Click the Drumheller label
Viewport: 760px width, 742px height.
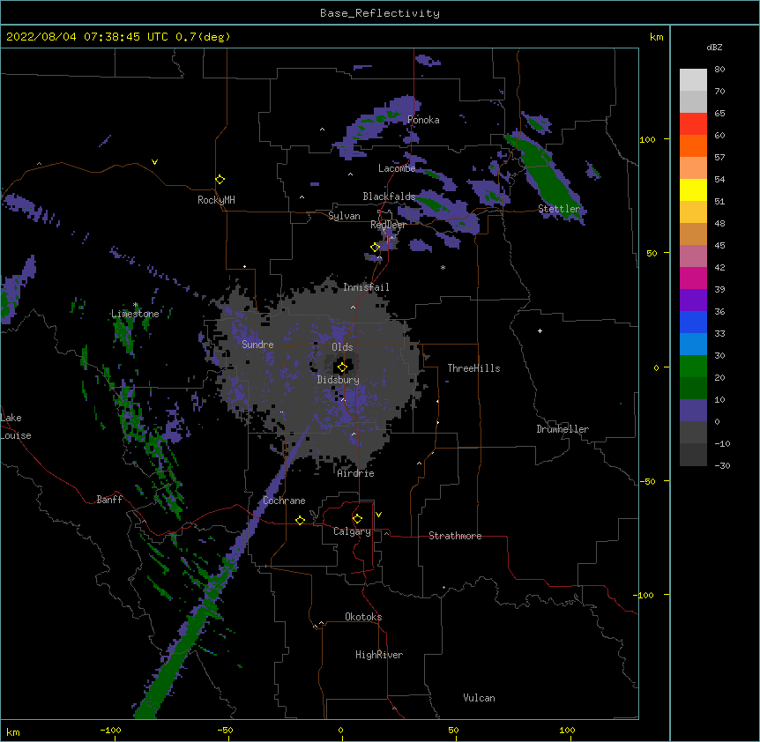563,429
